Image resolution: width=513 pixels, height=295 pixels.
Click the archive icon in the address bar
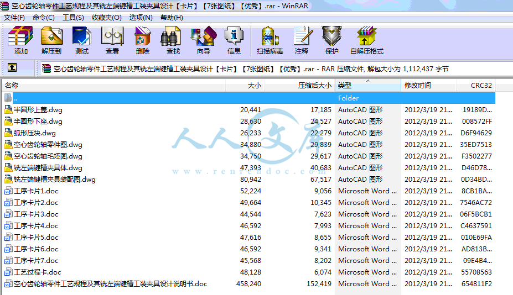pos(46,69)
